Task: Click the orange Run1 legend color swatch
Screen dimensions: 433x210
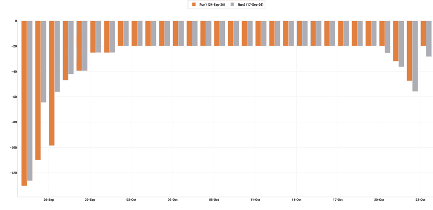Action: [194, 4]
